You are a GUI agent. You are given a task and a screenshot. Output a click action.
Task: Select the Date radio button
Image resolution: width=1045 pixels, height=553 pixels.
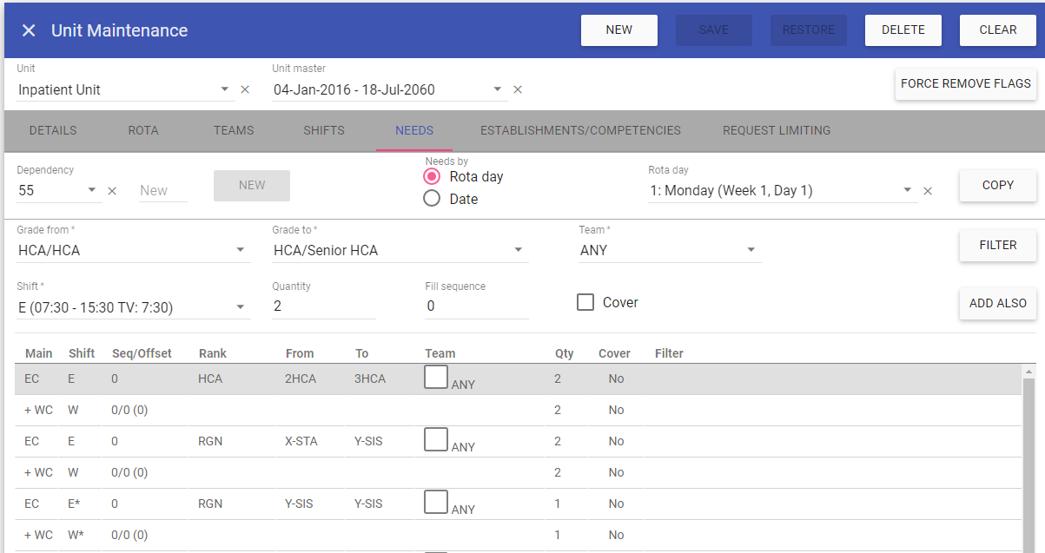point(432,199)
